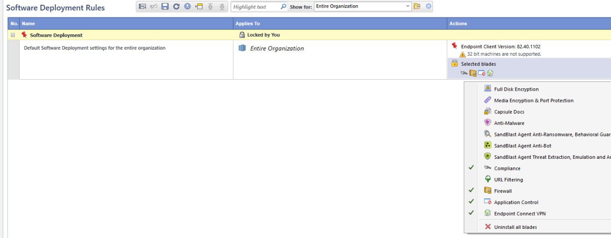Select Media Encryption & Port Protection
The image size is (611, 238).
pyautogui.click(x=538, y=101)
